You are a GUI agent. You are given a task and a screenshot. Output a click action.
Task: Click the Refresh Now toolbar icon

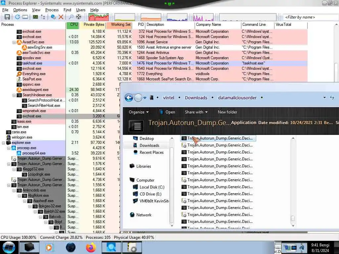(18, 17)
